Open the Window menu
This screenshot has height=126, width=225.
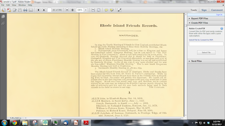click(x=22, y=5)
